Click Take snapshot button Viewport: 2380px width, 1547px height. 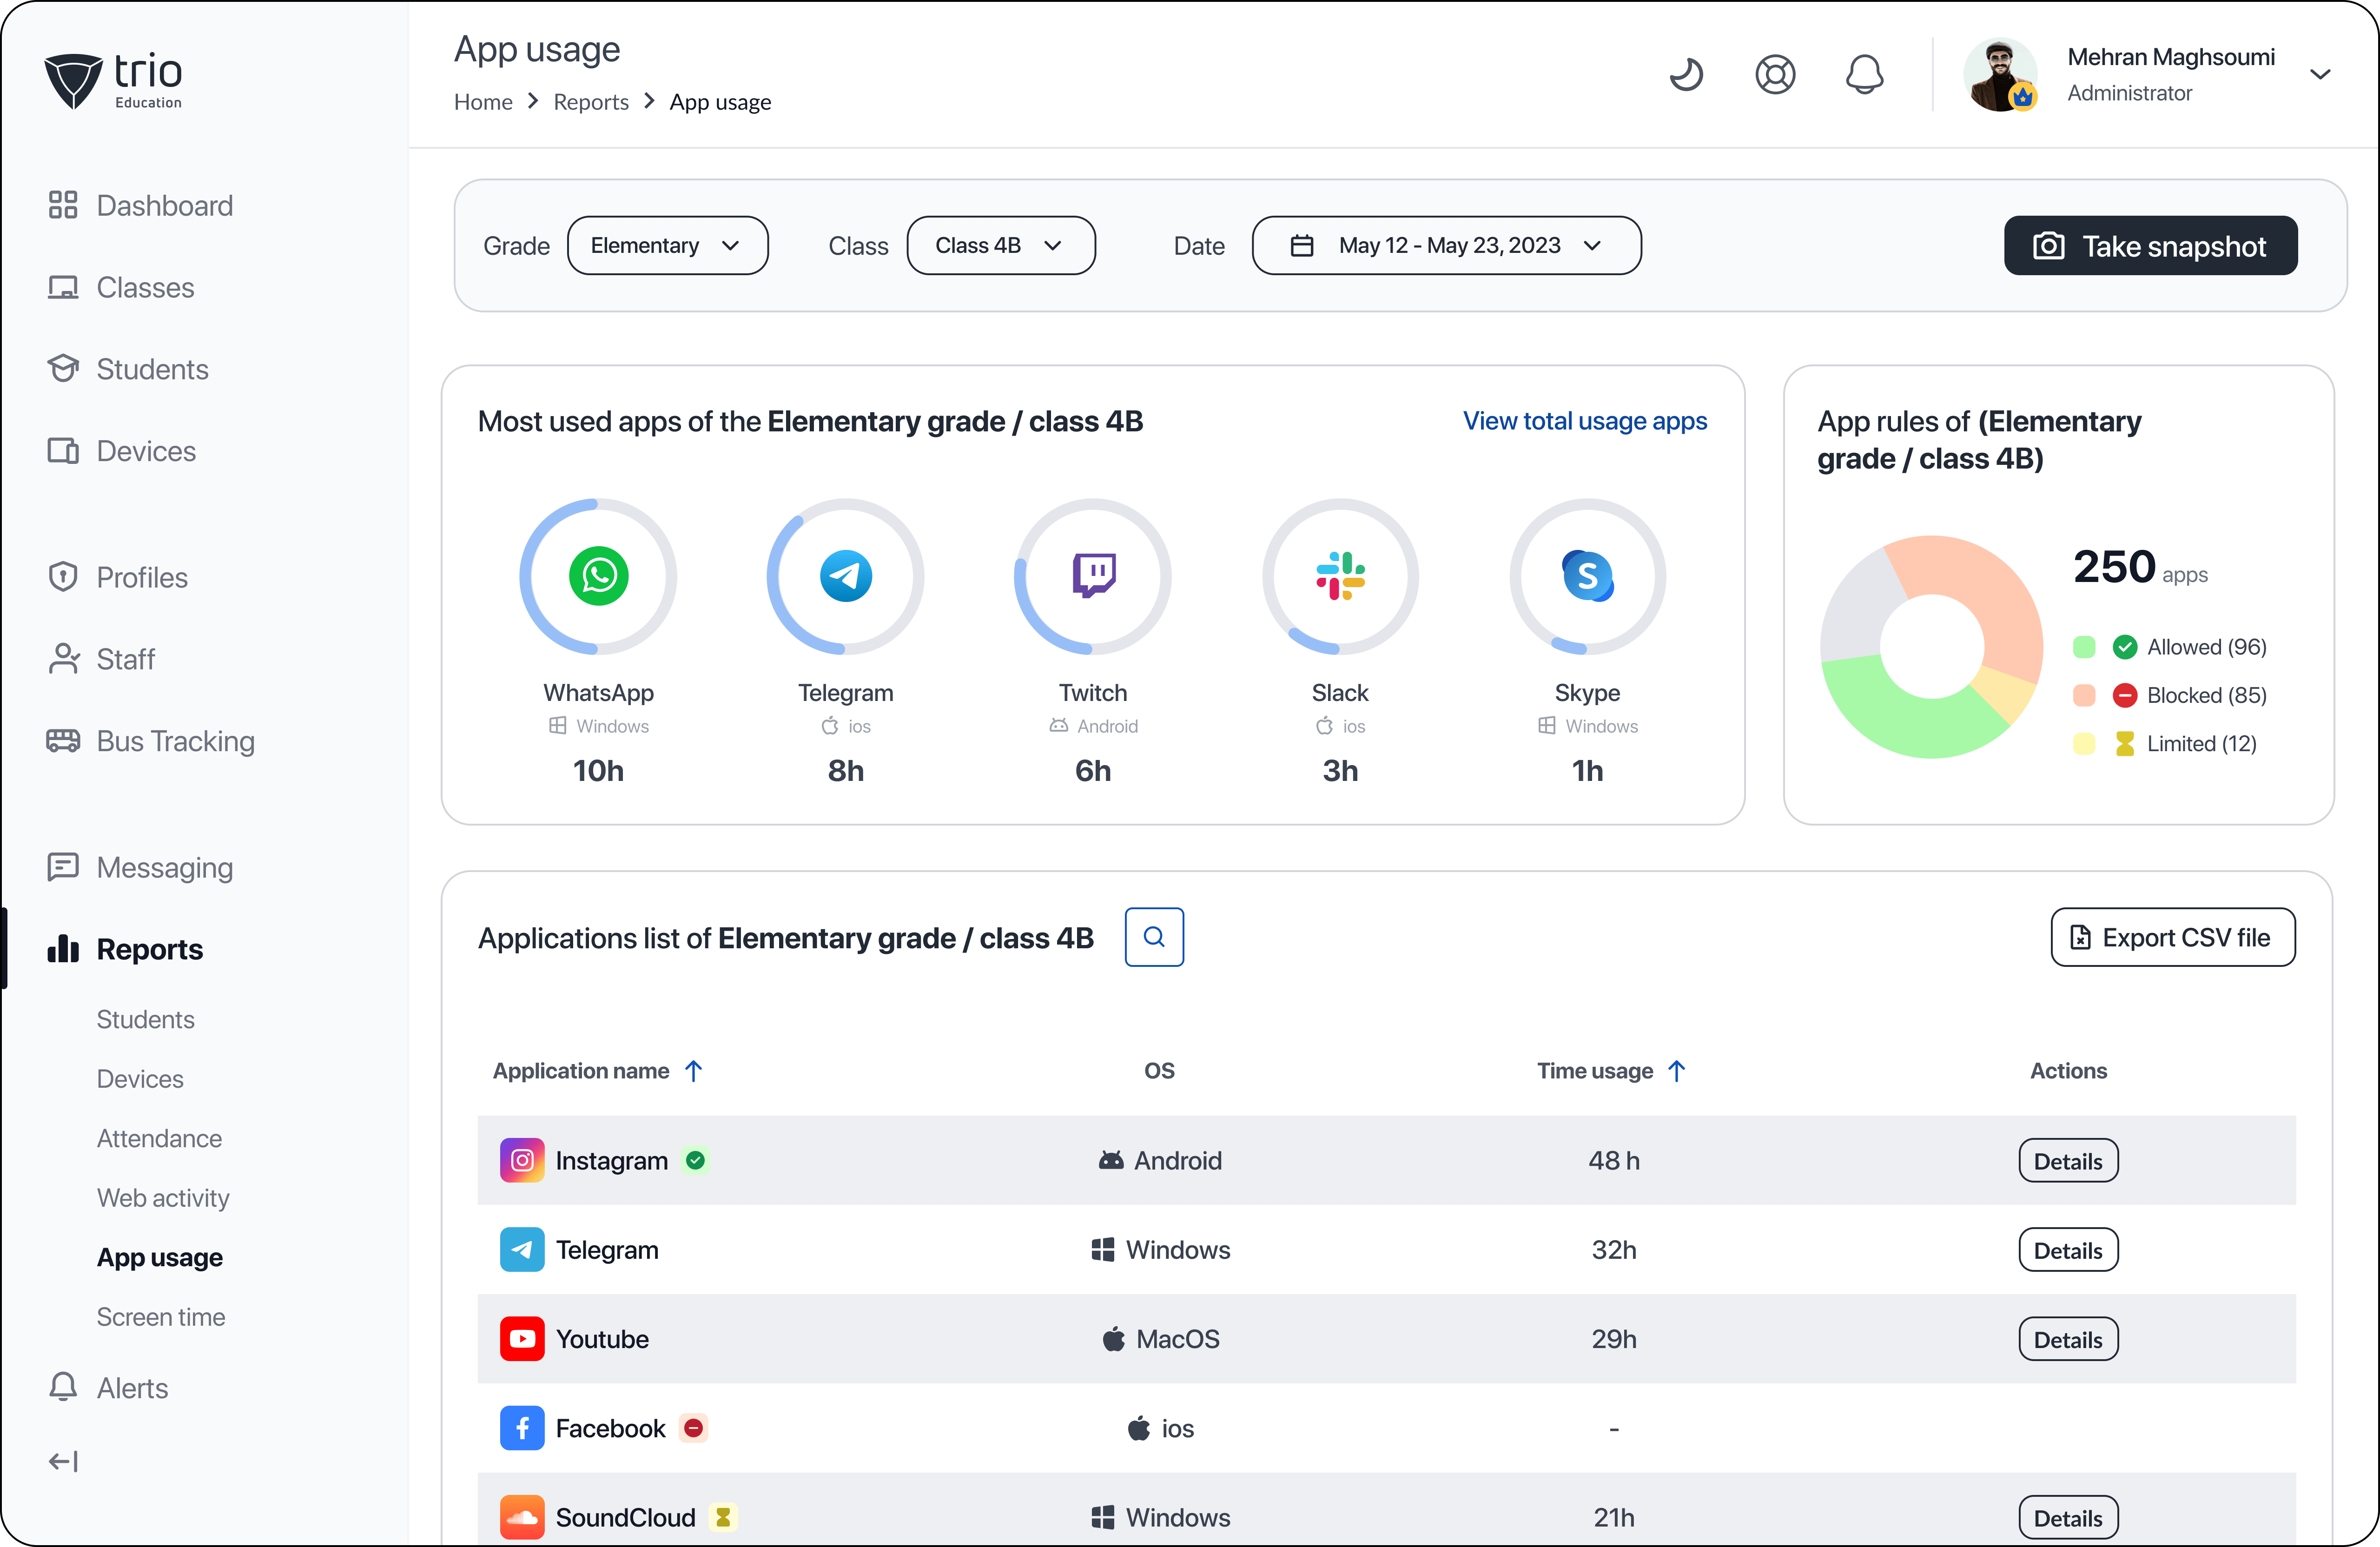click(x=2150, y=245)
